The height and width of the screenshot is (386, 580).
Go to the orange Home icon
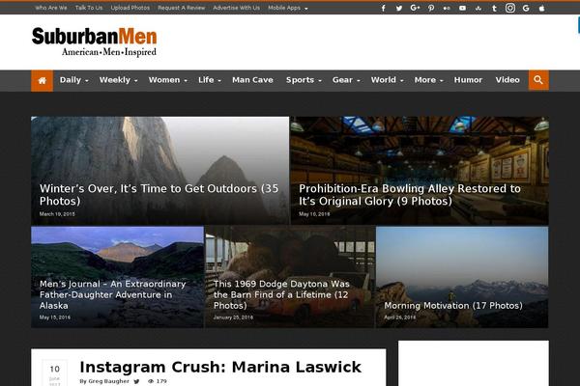pyautogui.click(x=43, y=80)
